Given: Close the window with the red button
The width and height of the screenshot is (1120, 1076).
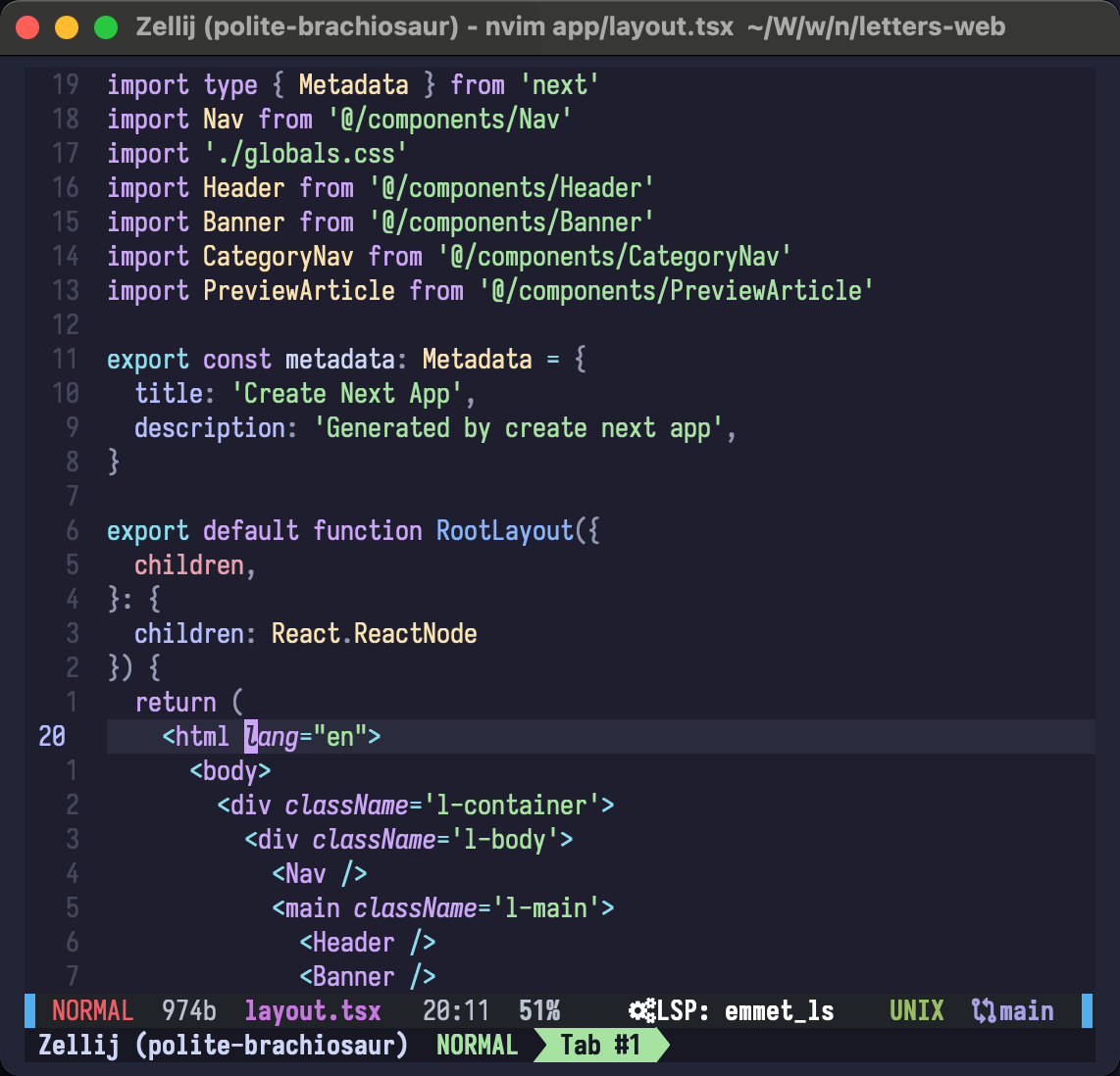Looking at the screenshot, I should tap(28, 27).
